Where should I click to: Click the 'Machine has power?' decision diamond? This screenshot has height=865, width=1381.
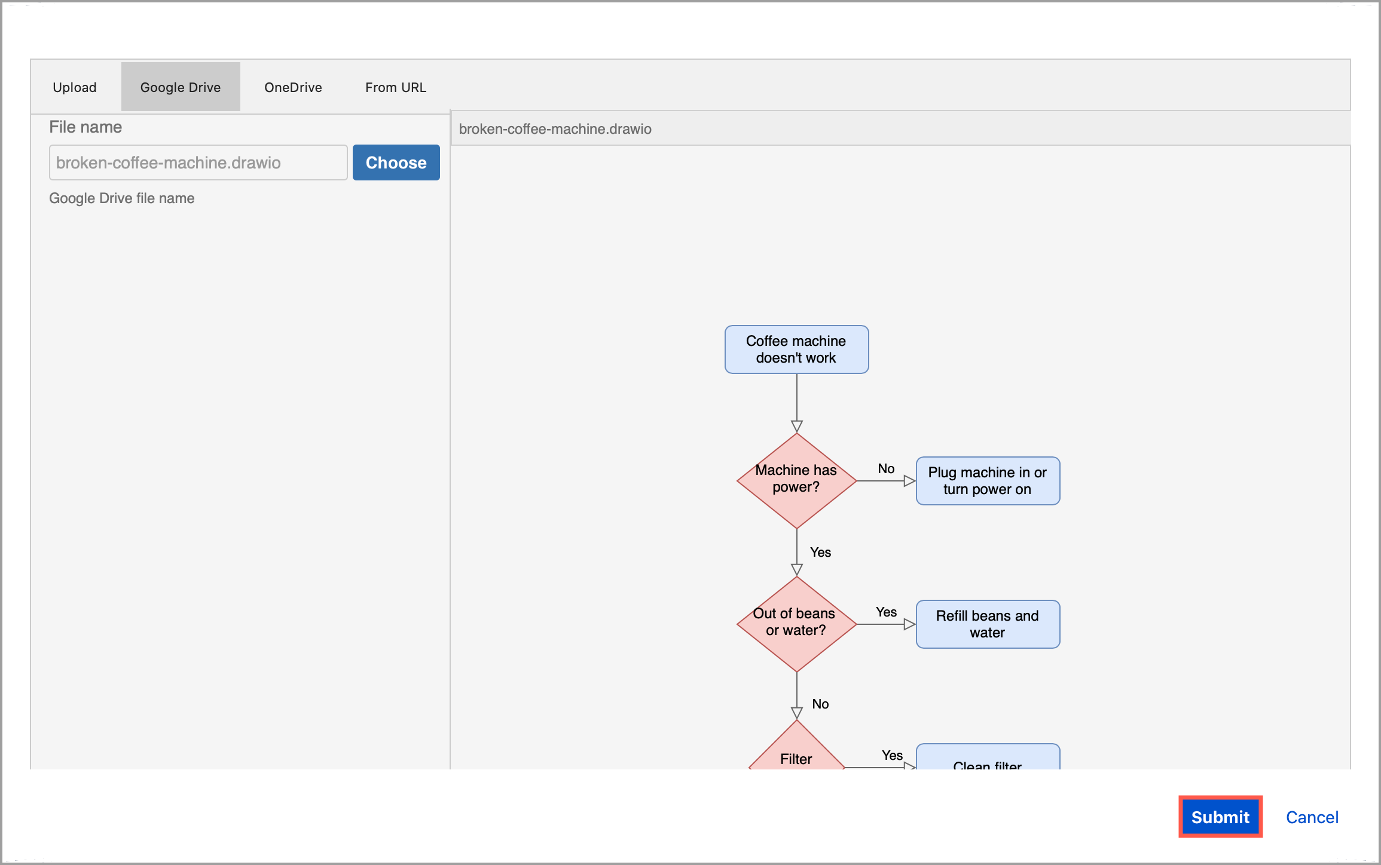coord(796,478)
